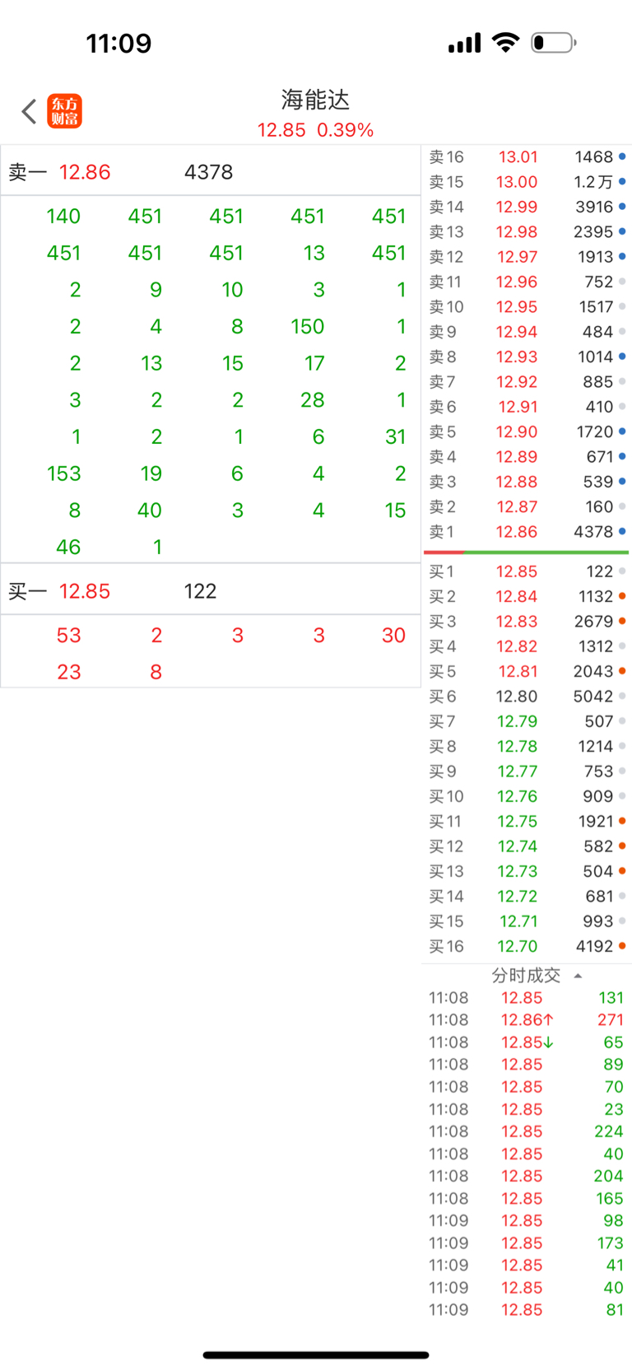Select the 卖14 12.99 row

point(527,207)
